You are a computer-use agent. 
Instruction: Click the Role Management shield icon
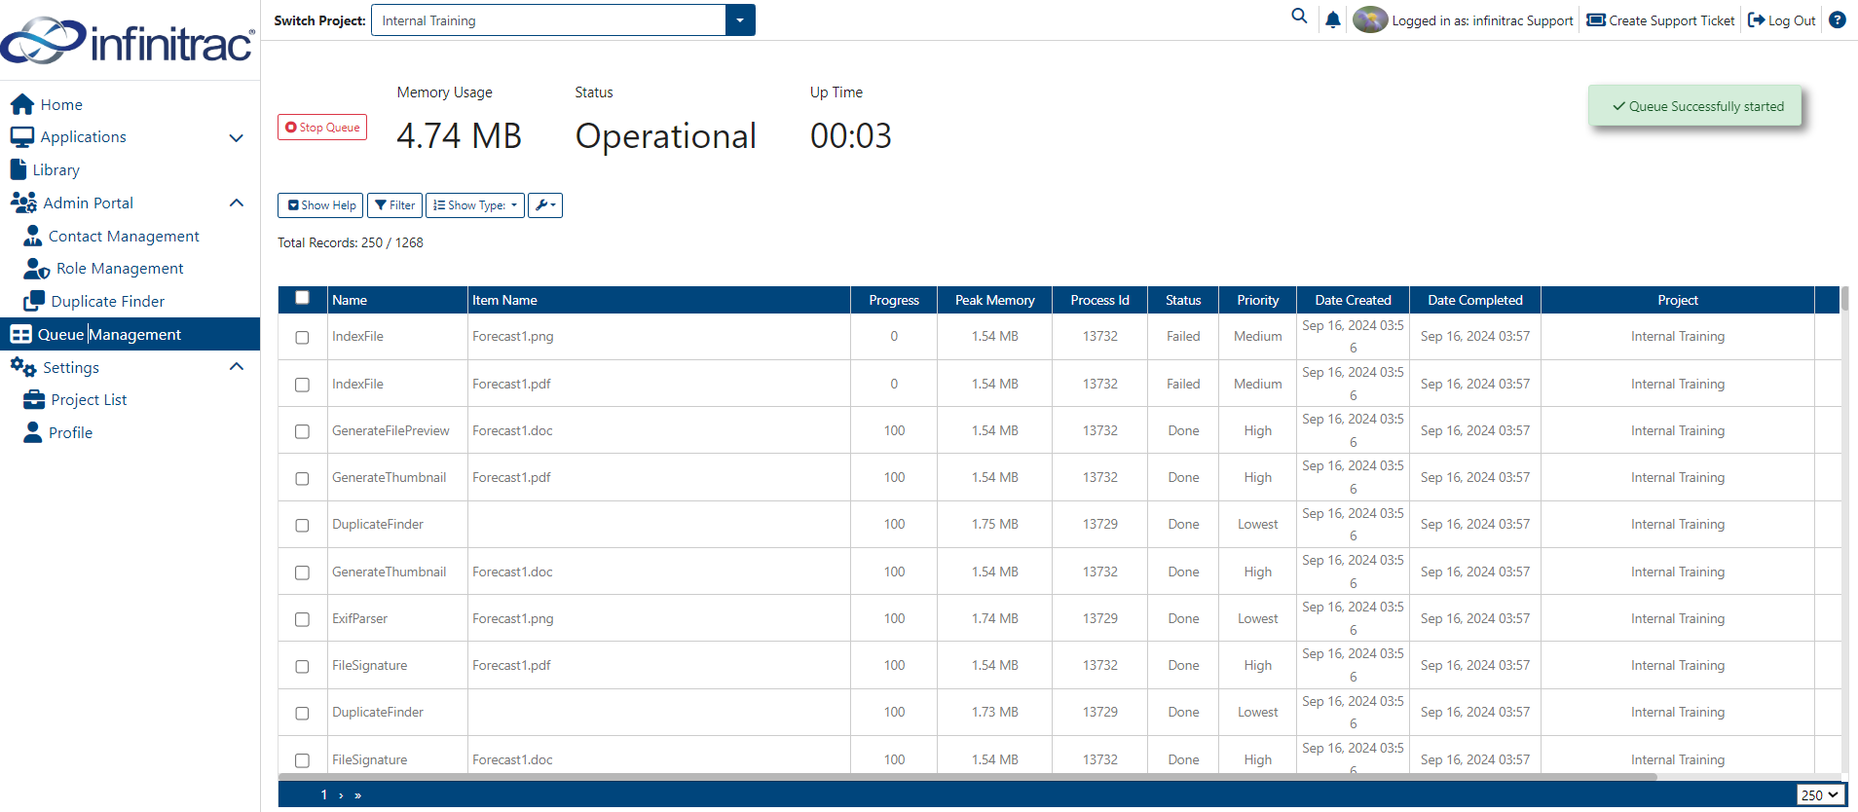(37, 269)
